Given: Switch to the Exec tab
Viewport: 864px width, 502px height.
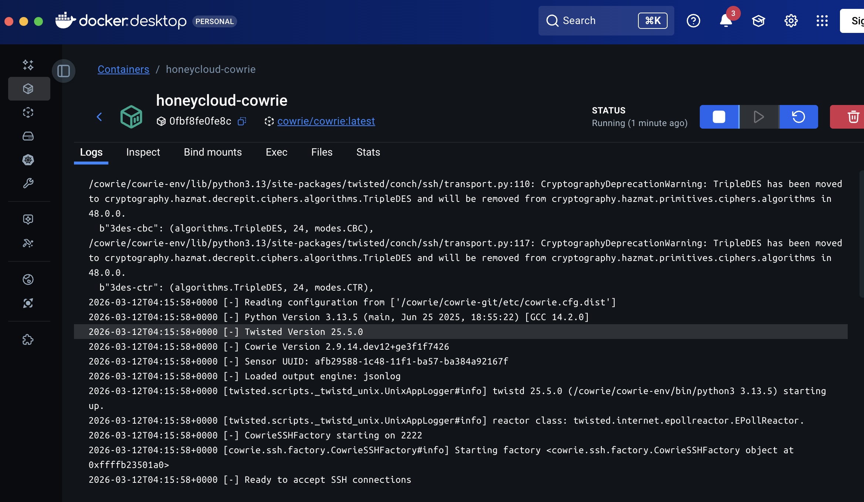Looking at the screenshot, I should [x=277, y=152].
